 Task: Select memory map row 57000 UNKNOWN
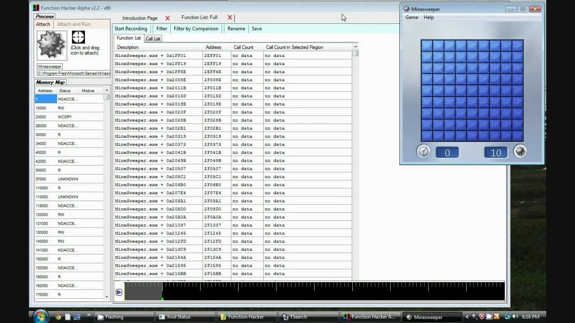69,179
